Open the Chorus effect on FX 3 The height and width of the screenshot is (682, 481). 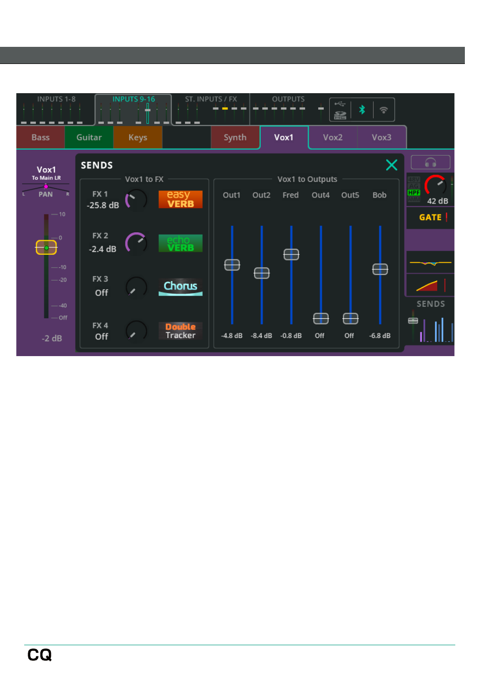coord(181,287)
